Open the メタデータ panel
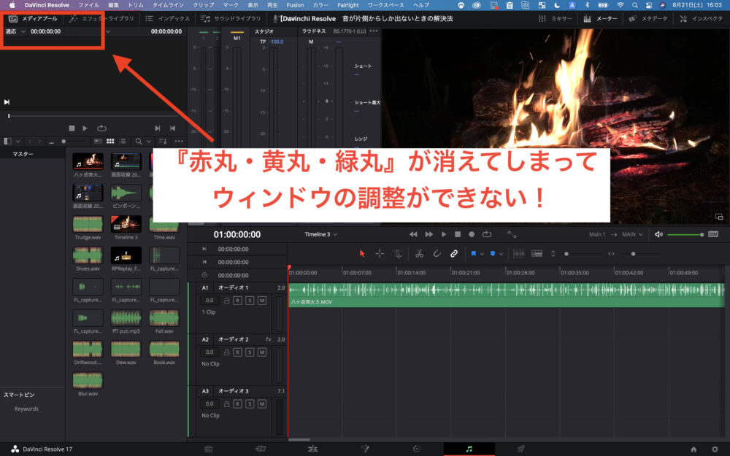 click(x=648, y=19)
